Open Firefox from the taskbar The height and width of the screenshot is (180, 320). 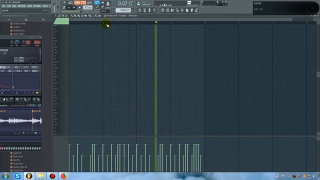(64, 176)
